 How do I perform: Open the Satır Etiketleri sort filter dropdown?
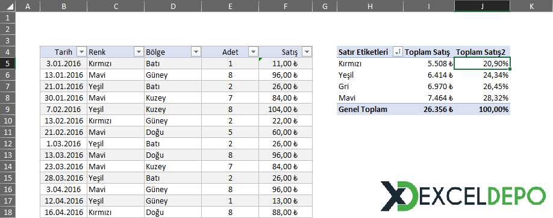[397, 52]
